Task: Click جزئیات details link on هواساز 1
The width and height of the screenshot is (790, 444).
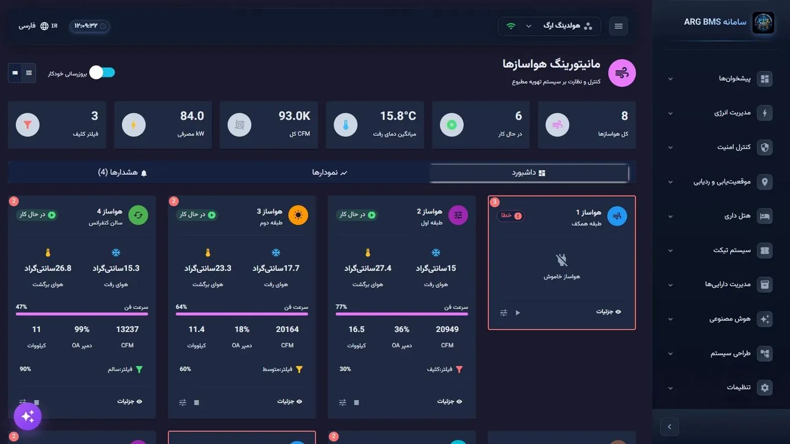Action: click(609, 312)
